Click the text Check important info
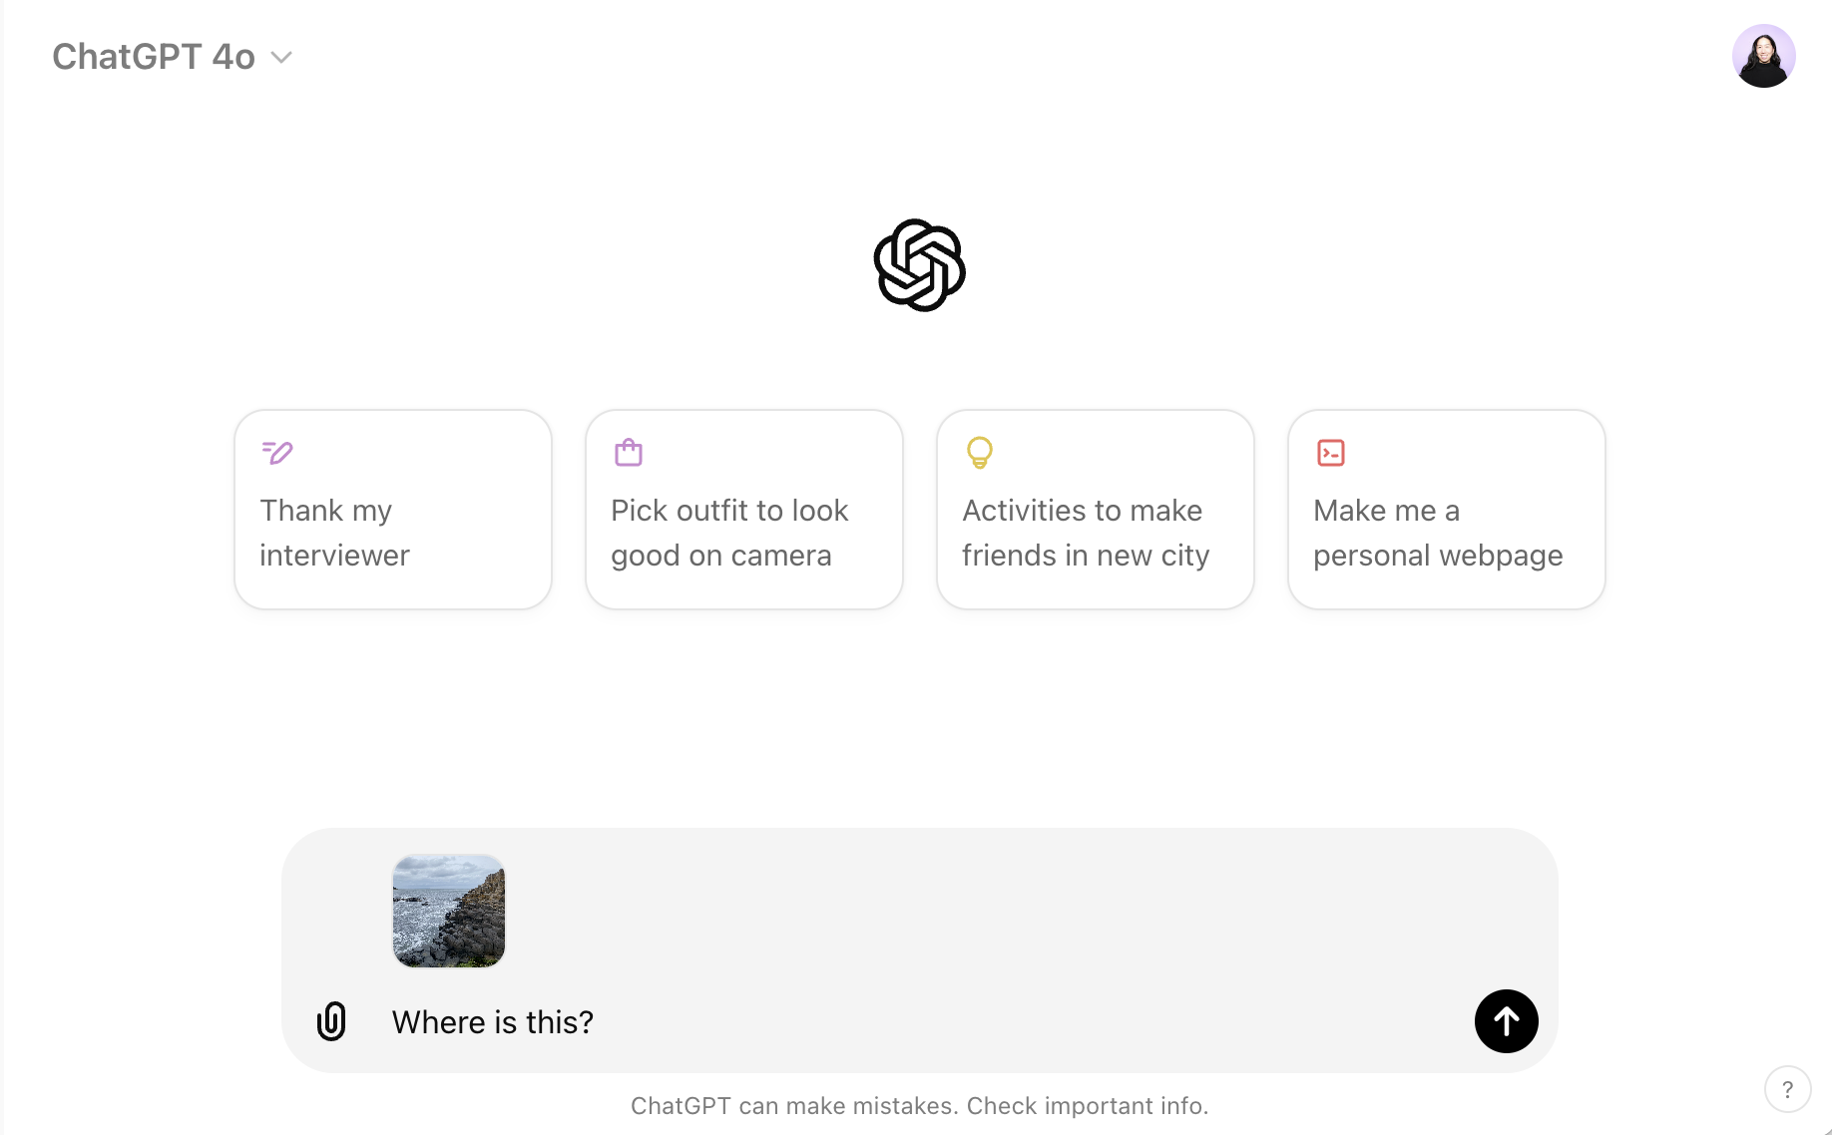Image resolution: width=1832 pixels, height=1135 pixels. click(1088, 1106)
